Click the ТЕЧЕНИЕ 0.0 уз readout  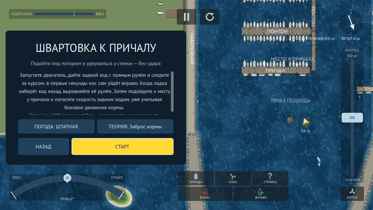(321, 39)
